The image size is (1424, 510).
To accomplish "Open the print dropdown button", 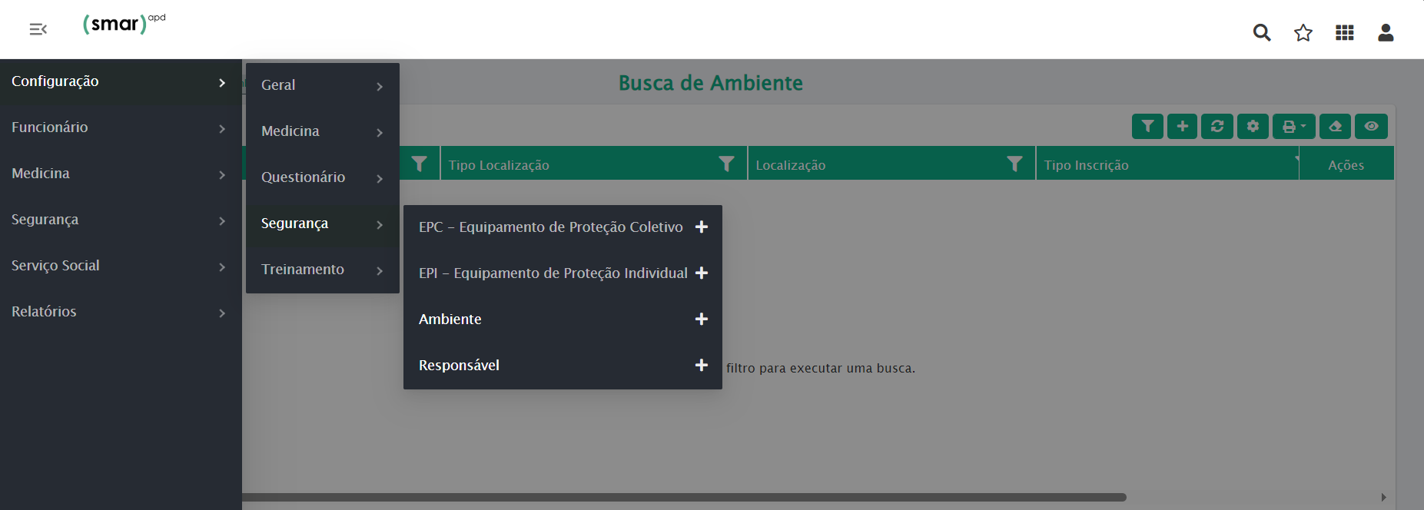I will (1293, 126).
